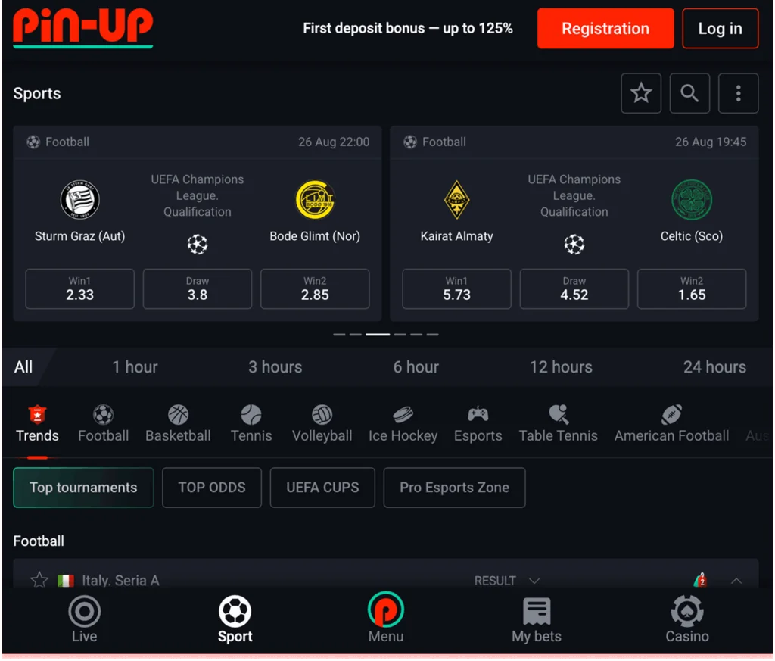Bet on Sturm Graz Win1 at 2.33
The width and height of the screenshot is (775, 661).
coord(79,288)
